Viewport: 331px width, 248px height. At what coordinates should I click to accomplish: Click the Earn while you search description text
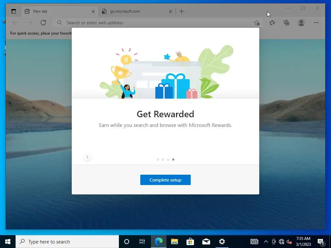click(x=165, y=125)
